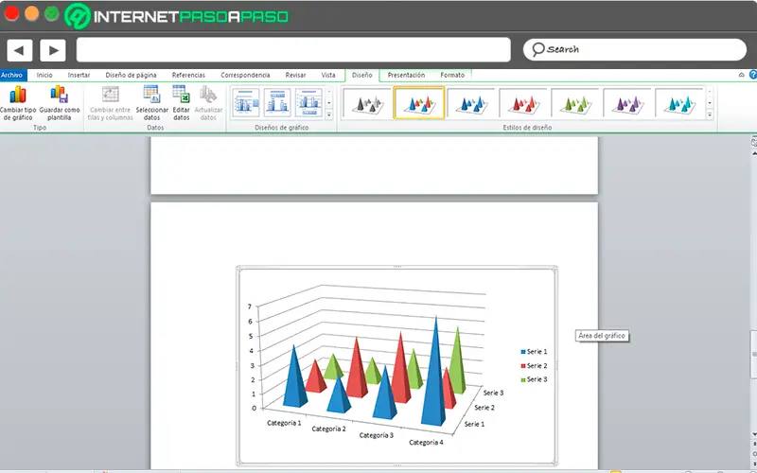
Task: Select the third chart layout thumbnail
Action: point(308,103)
